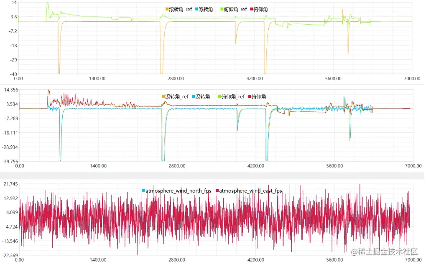Click y-axis value 14 on top chart
Screen dimensions: 426x264
click(14, 3)
